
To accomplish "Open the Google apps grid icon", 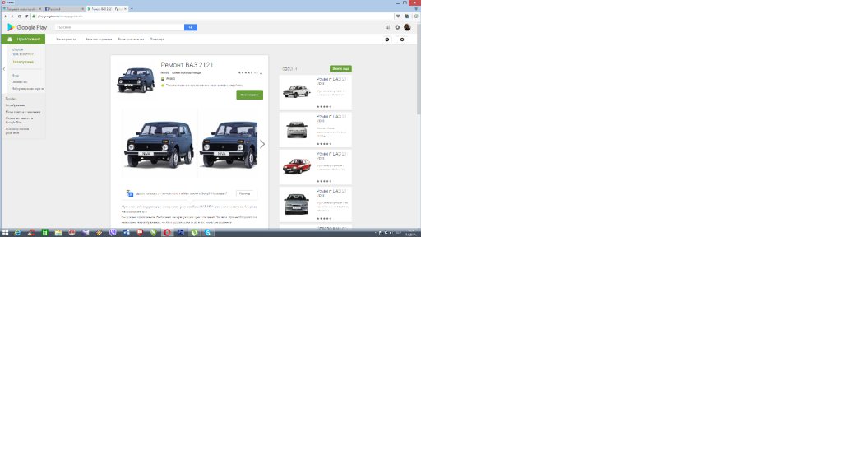I will tap(387, 27).
